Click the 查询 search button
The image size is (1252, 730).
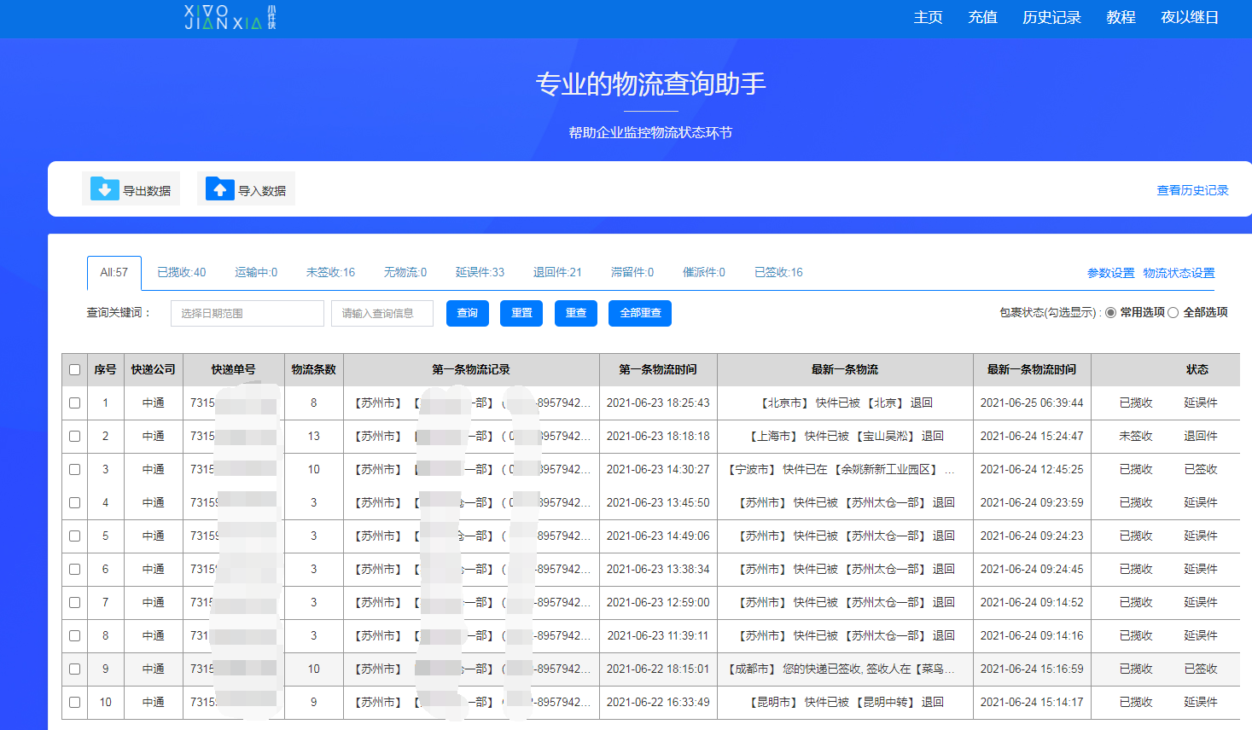(467, 313)
